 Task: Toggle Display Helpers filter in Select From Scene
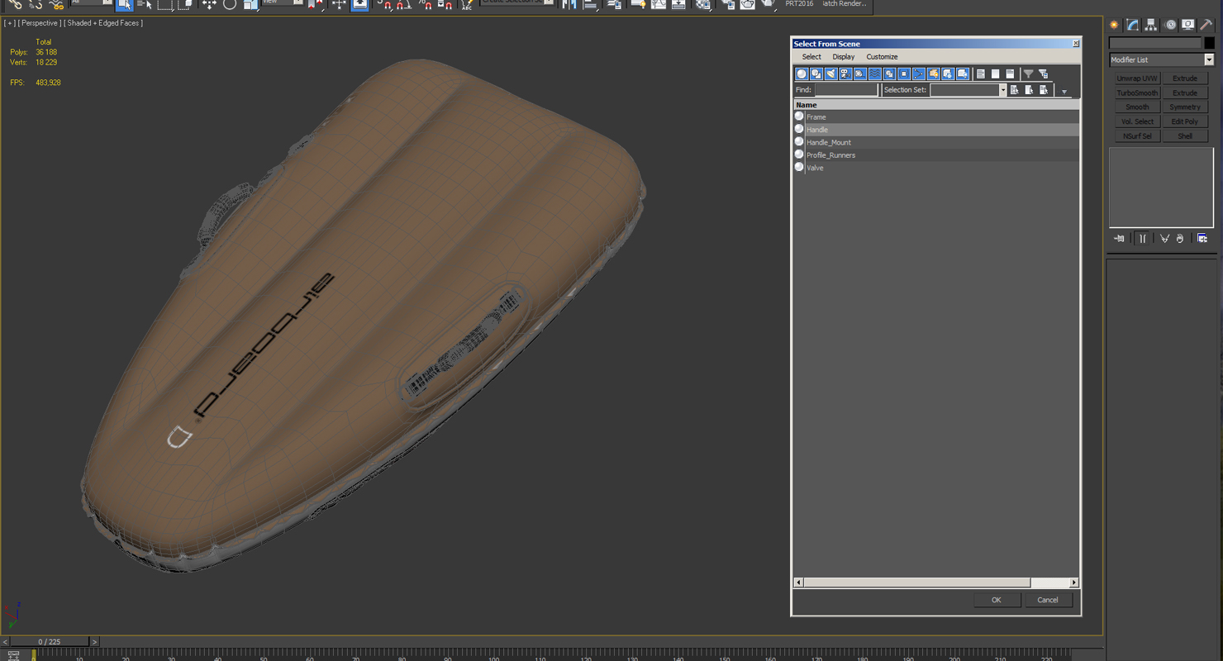pos(860,74)
